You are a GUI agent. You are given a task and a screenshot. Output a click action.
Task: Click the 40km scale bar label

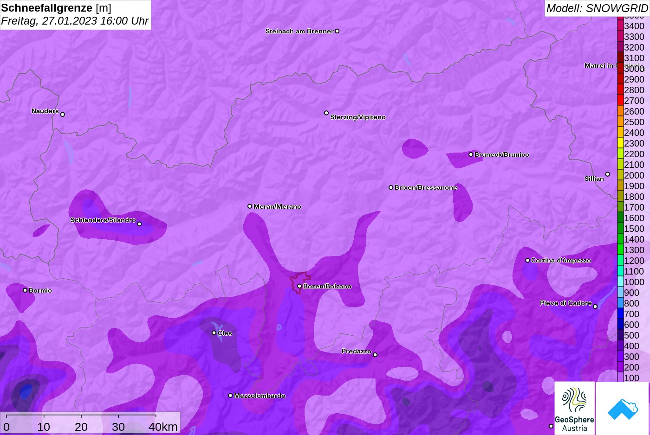[163, 427]
